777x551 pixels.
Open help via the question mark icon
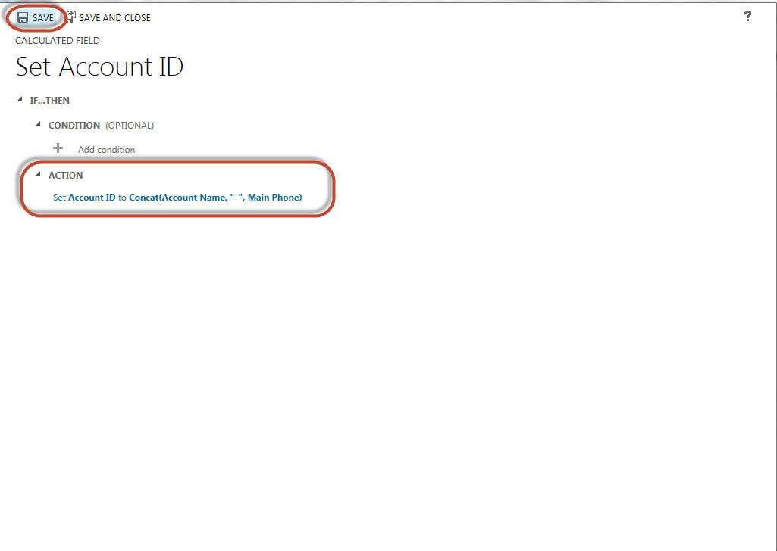(x=747, y=16)
